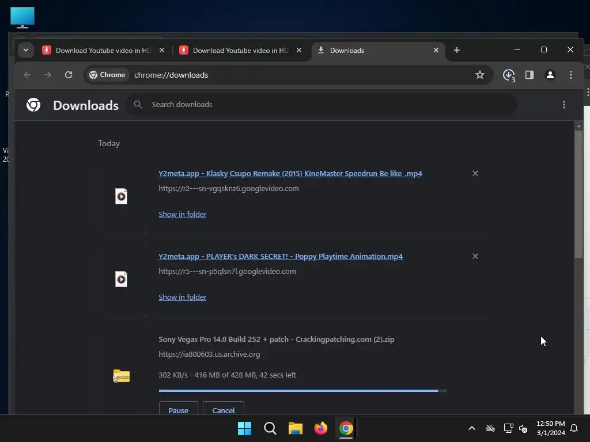Reload the downloads page
Image resolution: width=590 pixels, height=442 pixels.
point(69,75)
